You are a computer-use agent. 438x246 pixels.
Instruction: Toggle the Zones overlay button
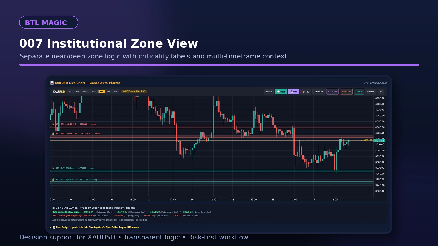[x=269, y=92]
